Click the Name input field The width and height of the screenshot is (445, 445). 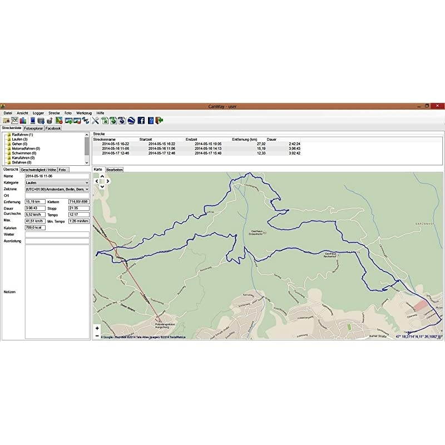(57, 176)
